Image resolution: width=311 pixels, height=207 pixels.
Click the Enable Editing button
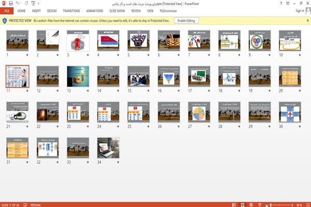coord(186,21)
